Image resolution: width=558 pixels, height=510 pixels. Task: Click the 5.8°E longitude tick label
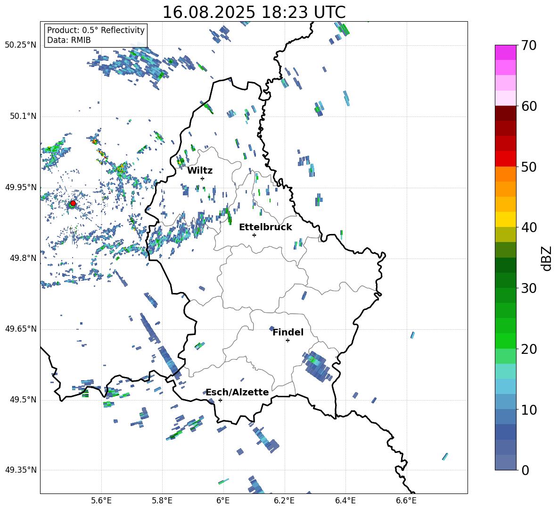pos(162,501)
